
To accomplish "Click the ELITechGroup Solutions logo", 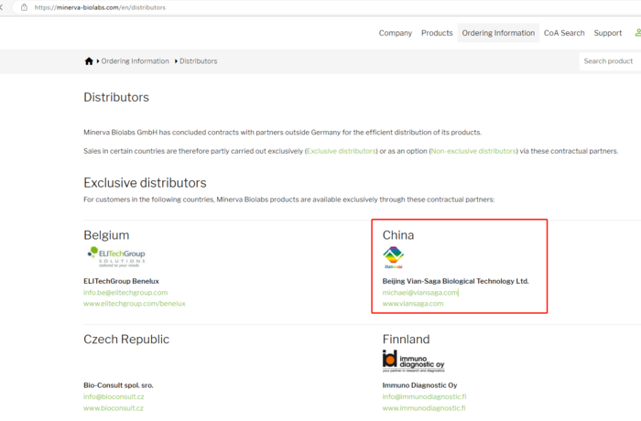I will [116, 256].
